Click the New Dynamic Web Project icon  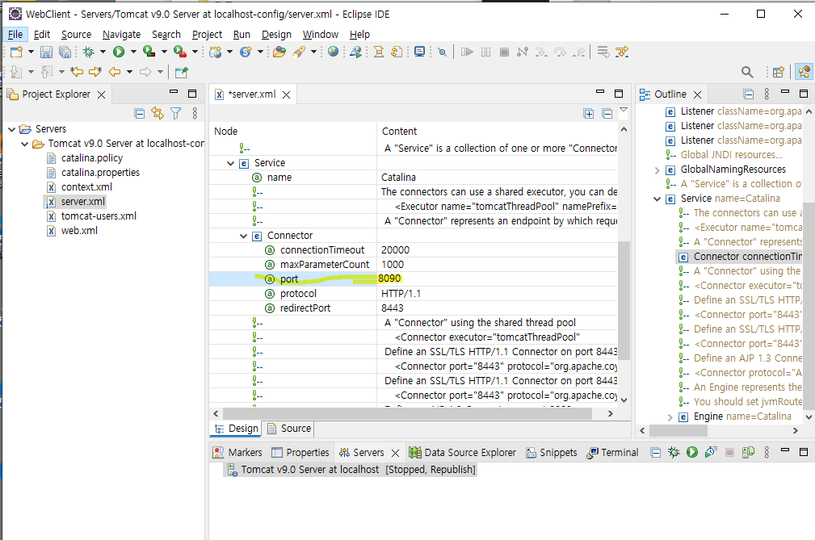click(215, 52)
